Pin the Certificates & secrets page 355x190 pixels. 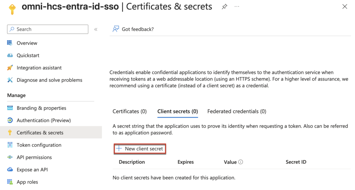coord(224,7)
